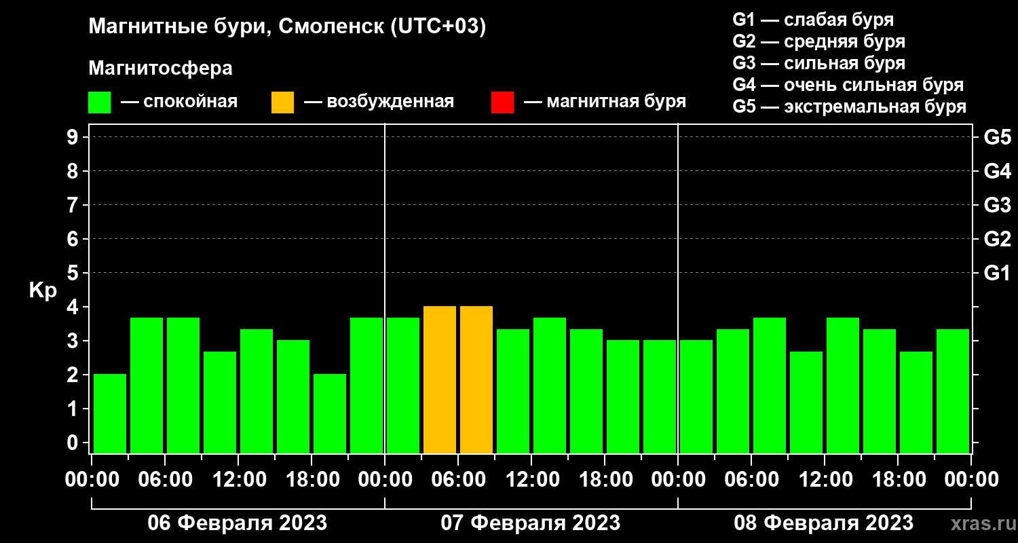Click the 06 February bar for 06:00–09:00
Viewport: 1018px width, 543px height.
[183, 385]
